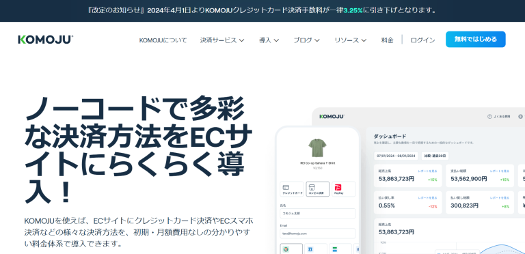
Task: Click the 3.25% fee announcement banner
Action: pos(262,11)
